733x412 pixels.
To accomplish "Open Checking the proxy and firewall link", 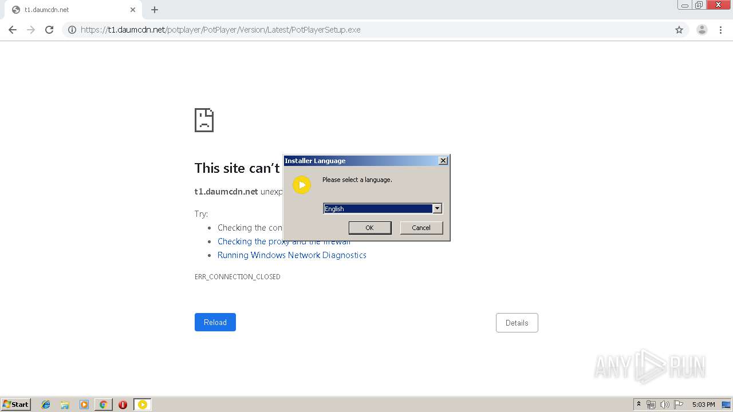I will coord(284,241).
